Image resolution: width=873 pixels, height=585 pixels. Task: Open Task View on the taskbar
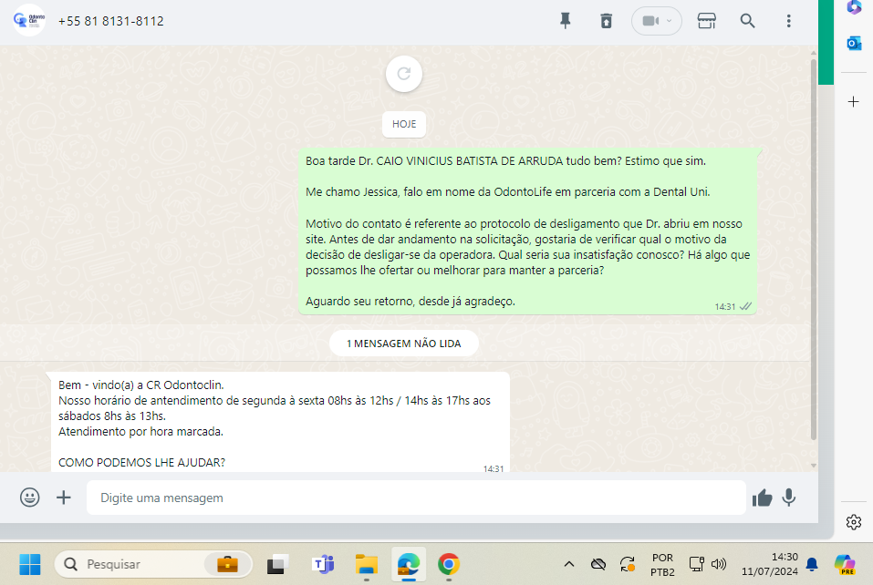click(x=276, y=564)
